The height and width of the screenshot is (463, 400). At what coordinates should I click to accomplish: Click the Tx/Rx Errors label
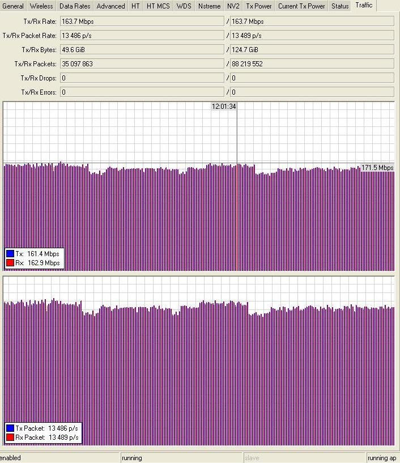[x=39, y=92]
